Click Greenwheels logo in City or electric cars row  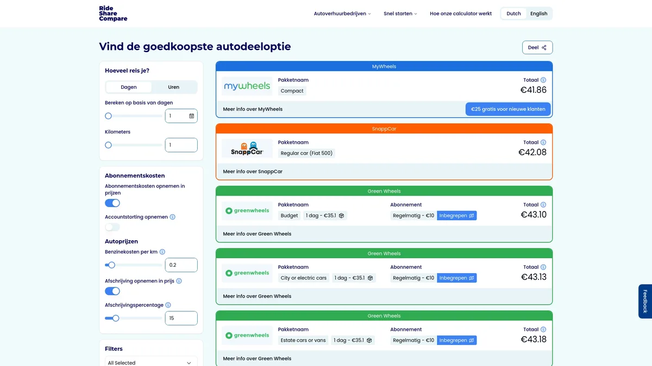coord(247,273)
